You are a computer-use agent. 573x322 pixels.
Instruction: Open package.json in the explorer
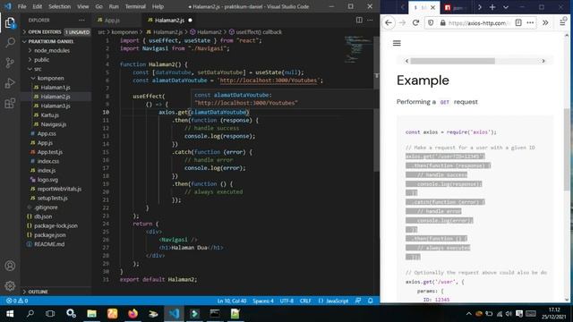tap(50, 234)
